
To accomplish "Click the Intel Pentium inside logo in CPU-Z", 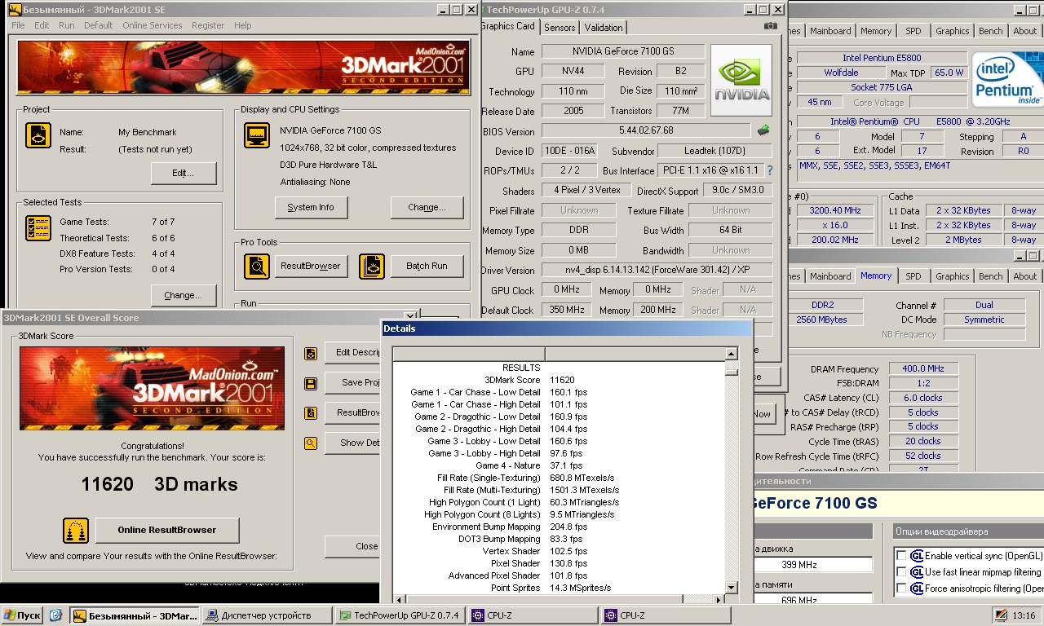I will pos(1008,79).
